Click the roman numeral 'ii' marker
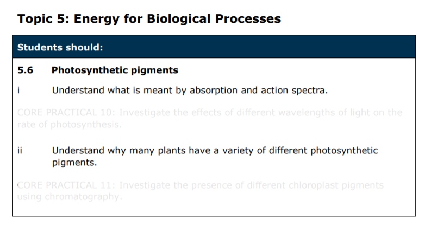The height and width of the screenshot is (232, 431). [20, 151]
